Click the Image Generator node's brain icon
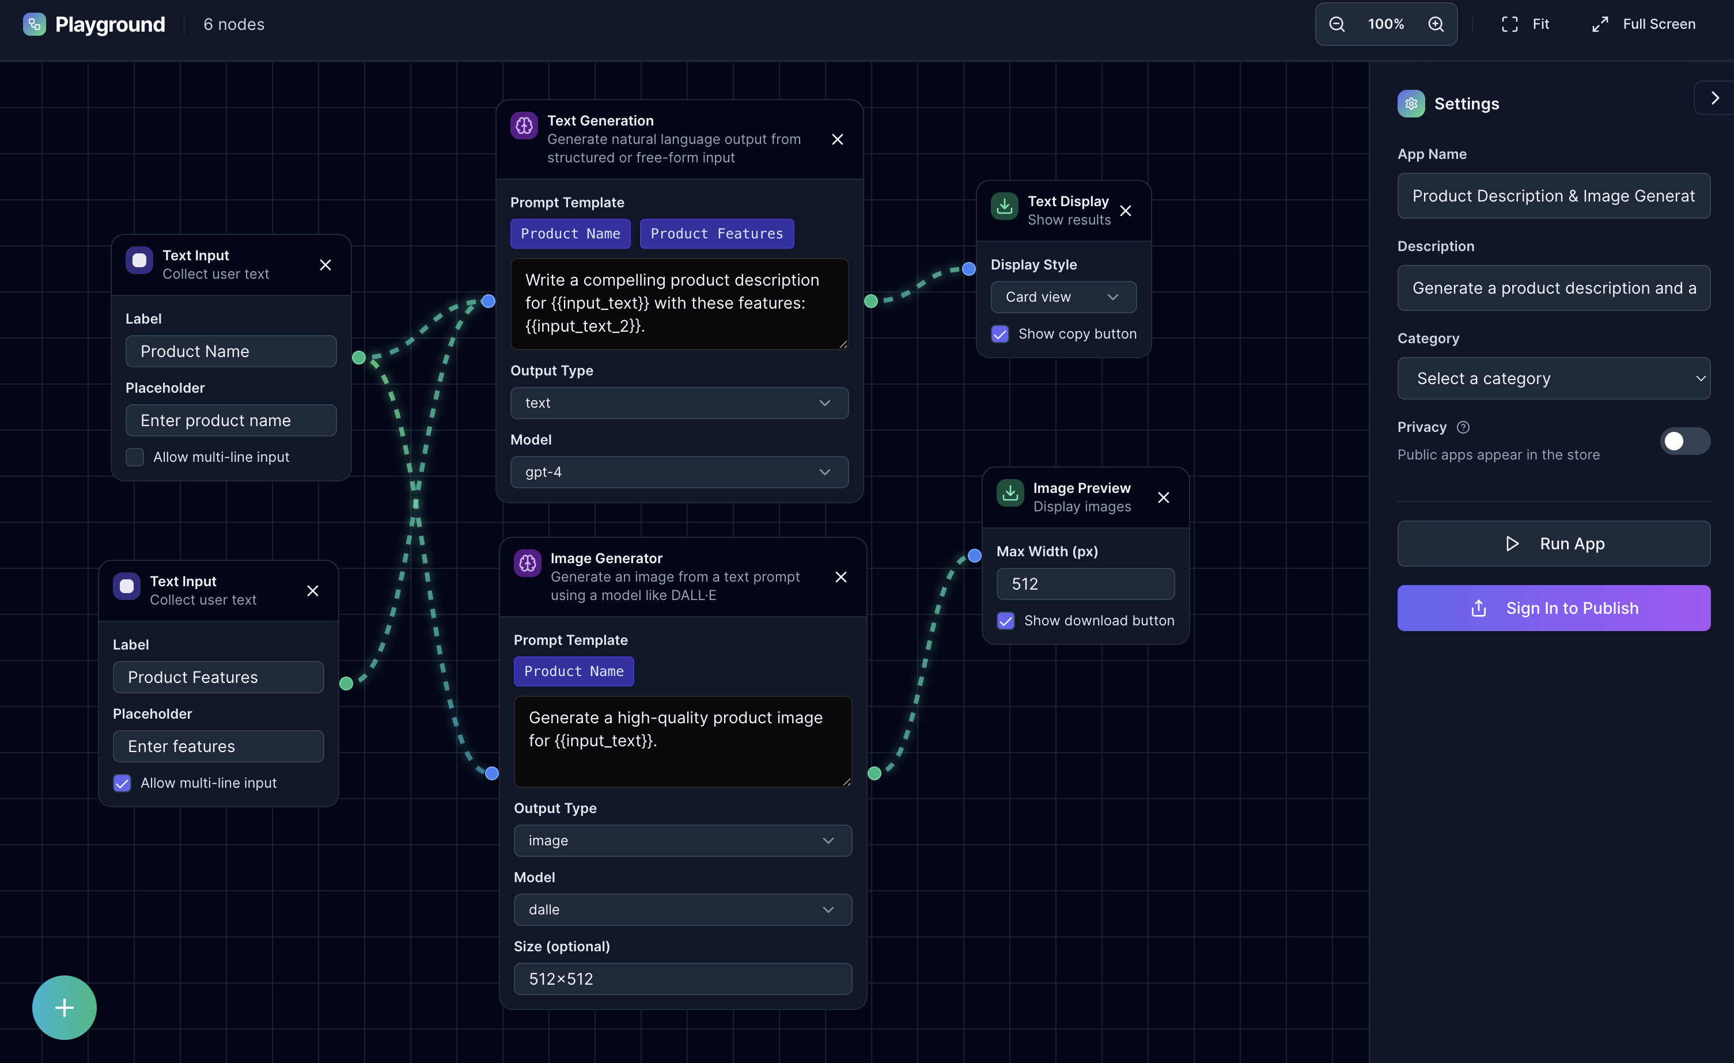1734x1063 pixels. pyautogui.click(x=527, y=564)
